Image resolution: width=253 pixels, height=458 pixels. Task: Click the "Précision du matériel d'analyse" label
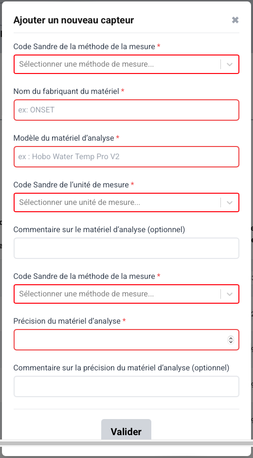click(67, 321)
